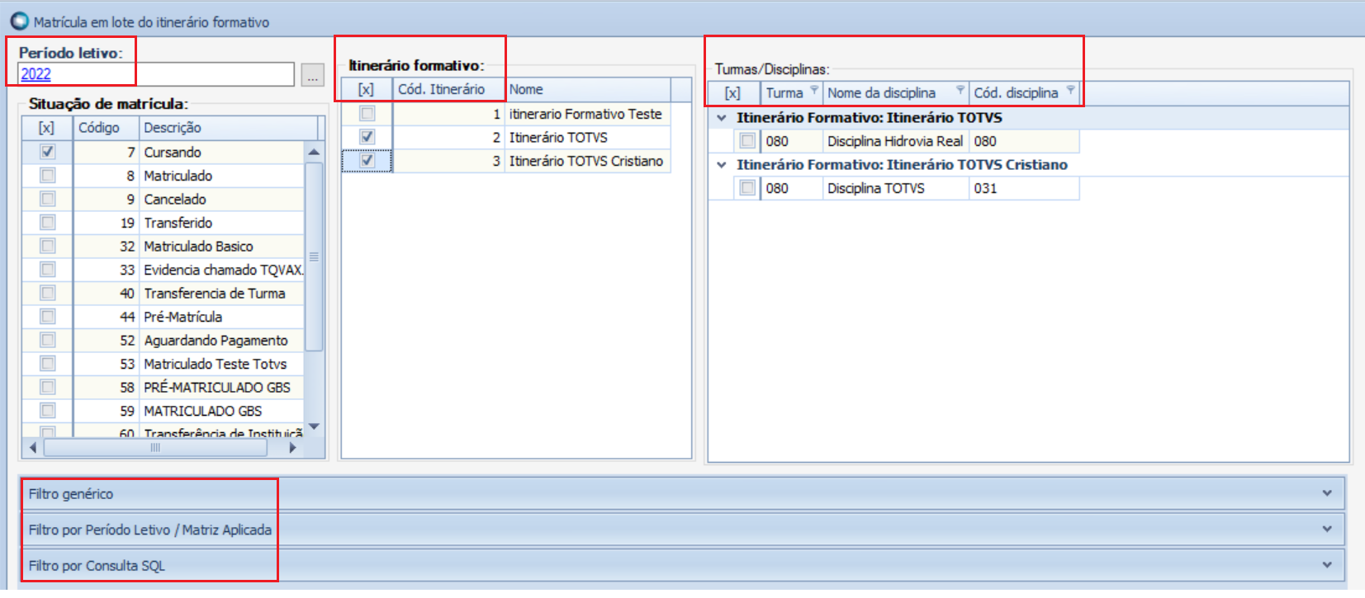The image size is (1365, 598).
Task: Check the Disciplina TOTVS row checkbox
Action: 747,188
